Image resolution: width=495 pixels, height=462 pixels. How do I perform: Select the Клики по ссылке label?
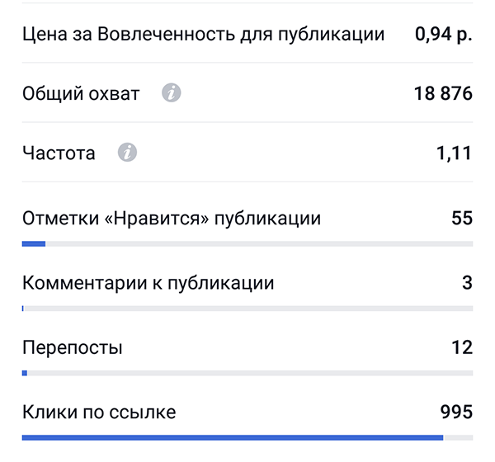(99, 412)
